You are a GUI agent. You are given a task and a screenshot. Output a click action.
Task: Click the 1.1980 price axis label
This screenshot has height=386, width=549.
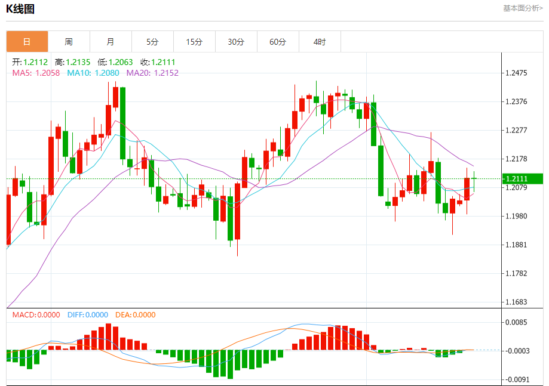pos(516,217)
